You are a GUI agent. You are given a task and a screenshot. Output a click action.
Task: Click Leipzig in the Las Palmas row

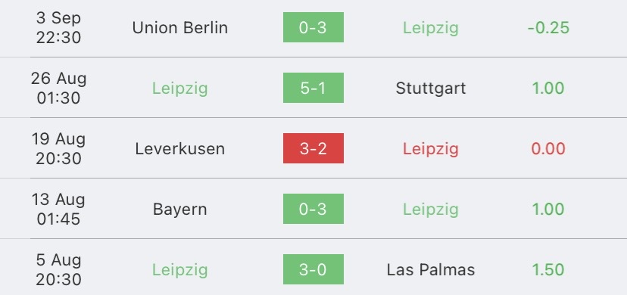coord(180,270)
